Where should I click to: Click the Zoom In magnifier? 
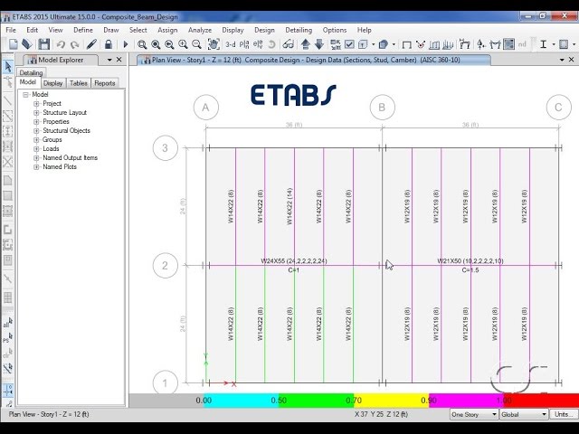183,44
